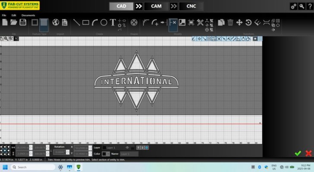
Task: Open the Color dropdown swatch
Action: tap(106, 154)
